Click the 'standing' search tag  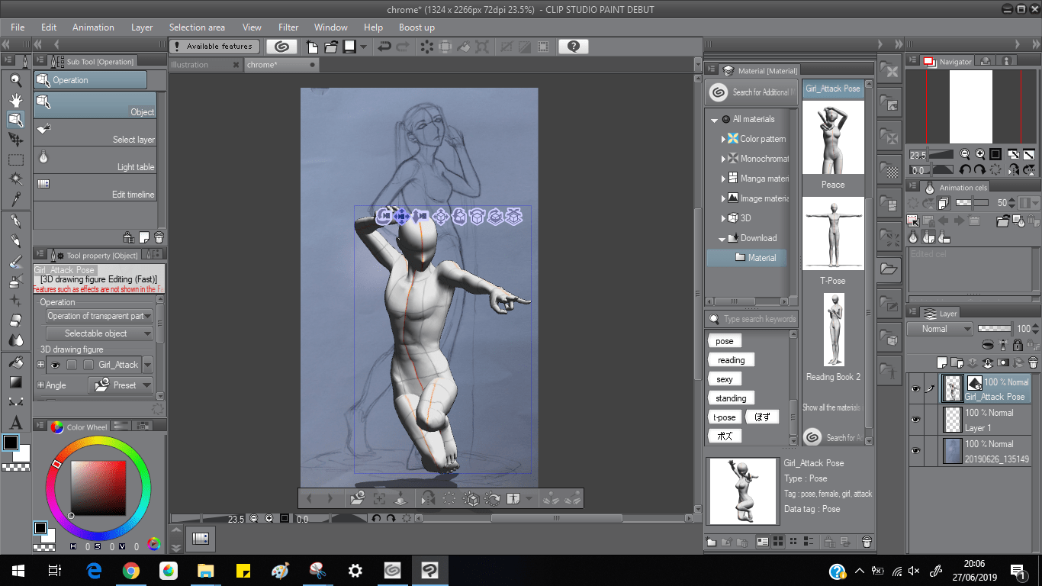(x=731, y=398)
